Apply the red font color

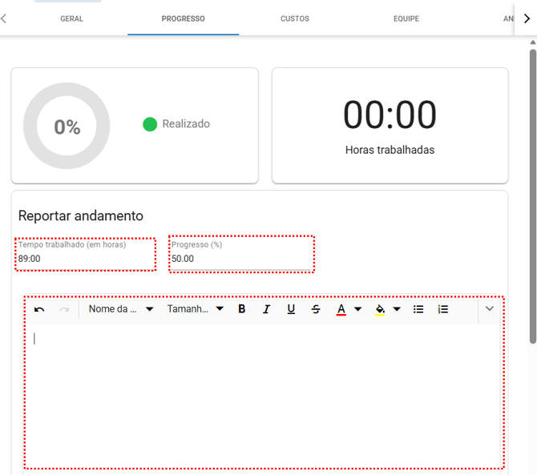(x=341, y=309)
